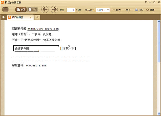The height and width of the screenshot is (116, 161).
Task: Close the 西西软件园 tab
Action: pos(31,17)
